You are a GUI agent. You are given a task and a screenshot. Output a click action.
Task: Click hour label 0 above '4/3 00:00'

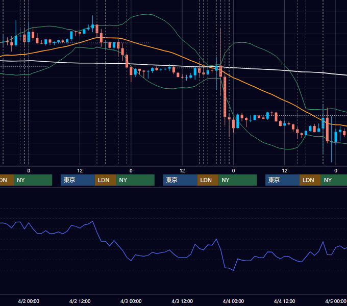tap(131, 171)
